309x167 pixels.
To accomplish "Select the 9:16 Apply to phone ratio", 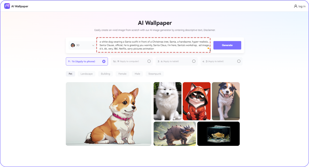I will (x=87, y=61).
